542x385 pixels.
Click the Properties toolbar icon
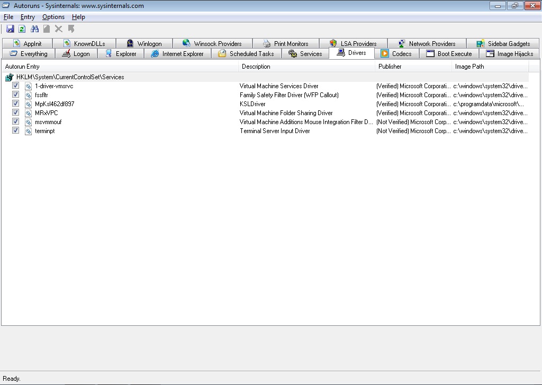tap(47, 29)
